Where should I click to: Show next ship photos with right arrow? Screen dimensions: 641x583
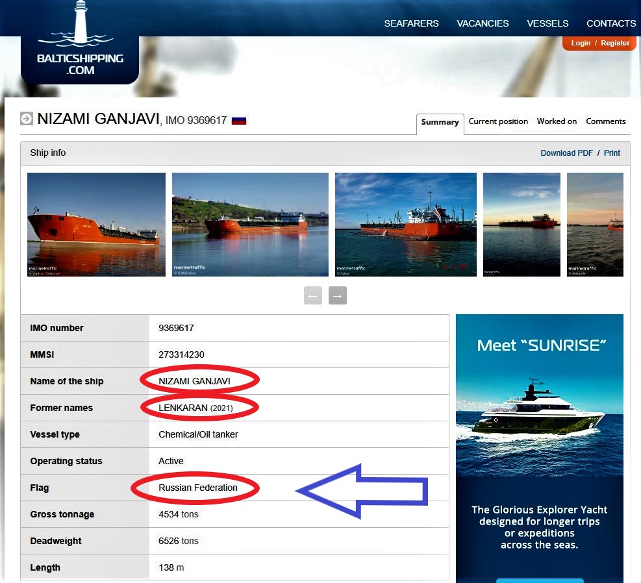[338, 295]
